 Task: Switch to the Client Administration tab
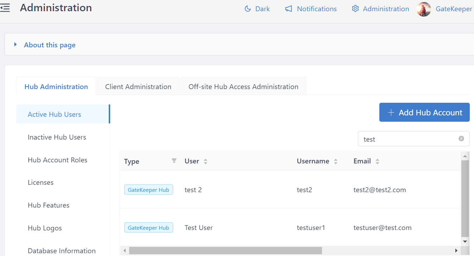click(x=138, y=87)
